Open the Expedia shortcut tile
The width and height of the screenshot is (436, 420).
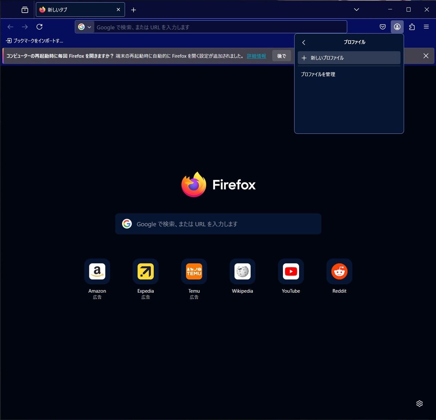tap(145, 271)
